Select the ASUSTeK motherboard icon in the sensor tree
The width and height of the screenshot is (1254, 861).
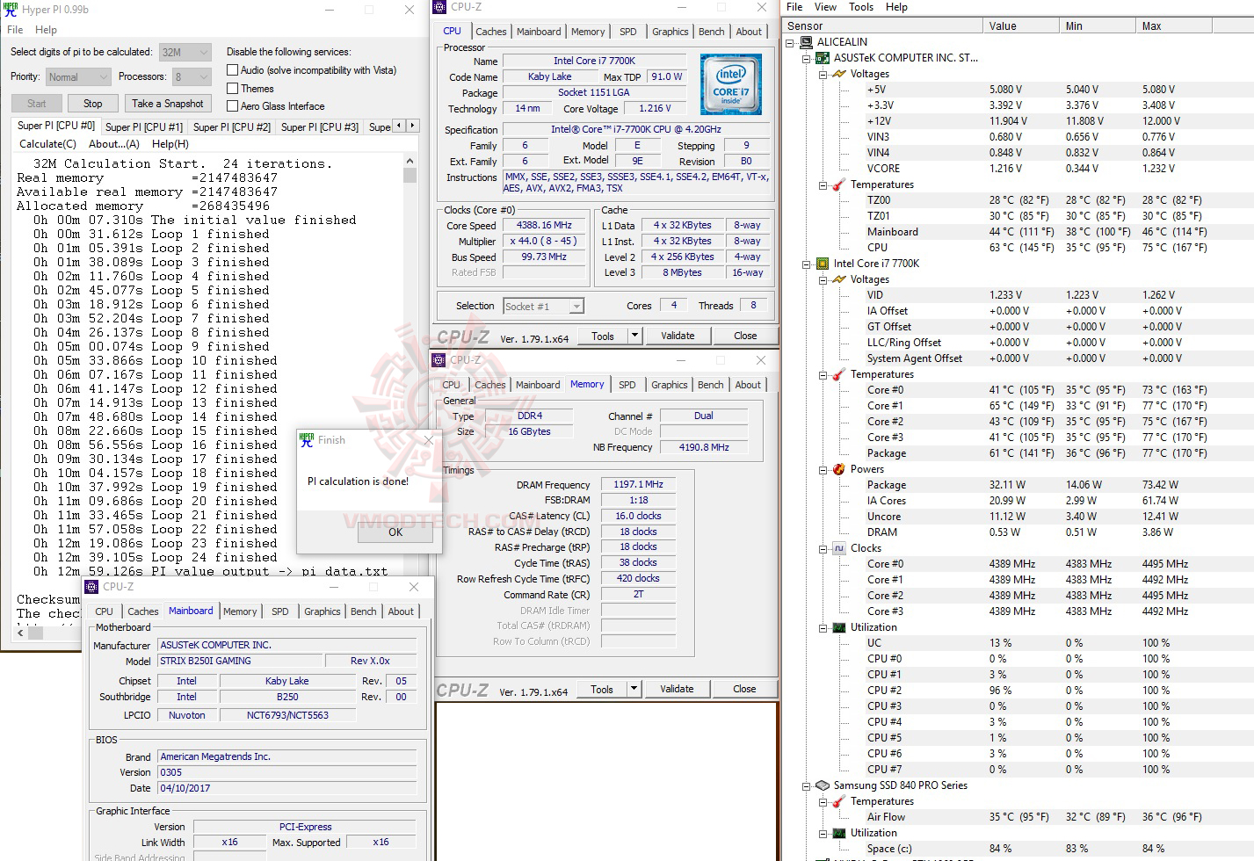[823, 58]
